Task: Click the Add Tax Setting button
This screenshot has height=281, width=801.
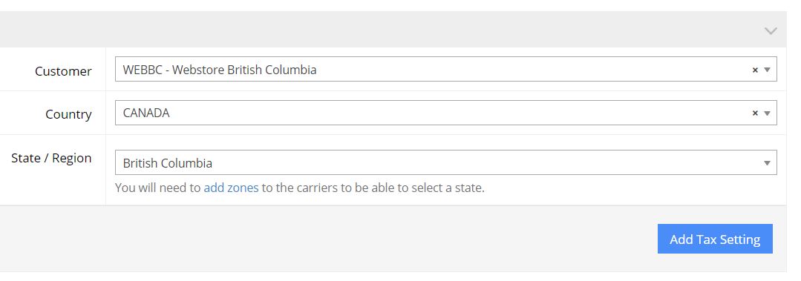Action: pos(715,239)
